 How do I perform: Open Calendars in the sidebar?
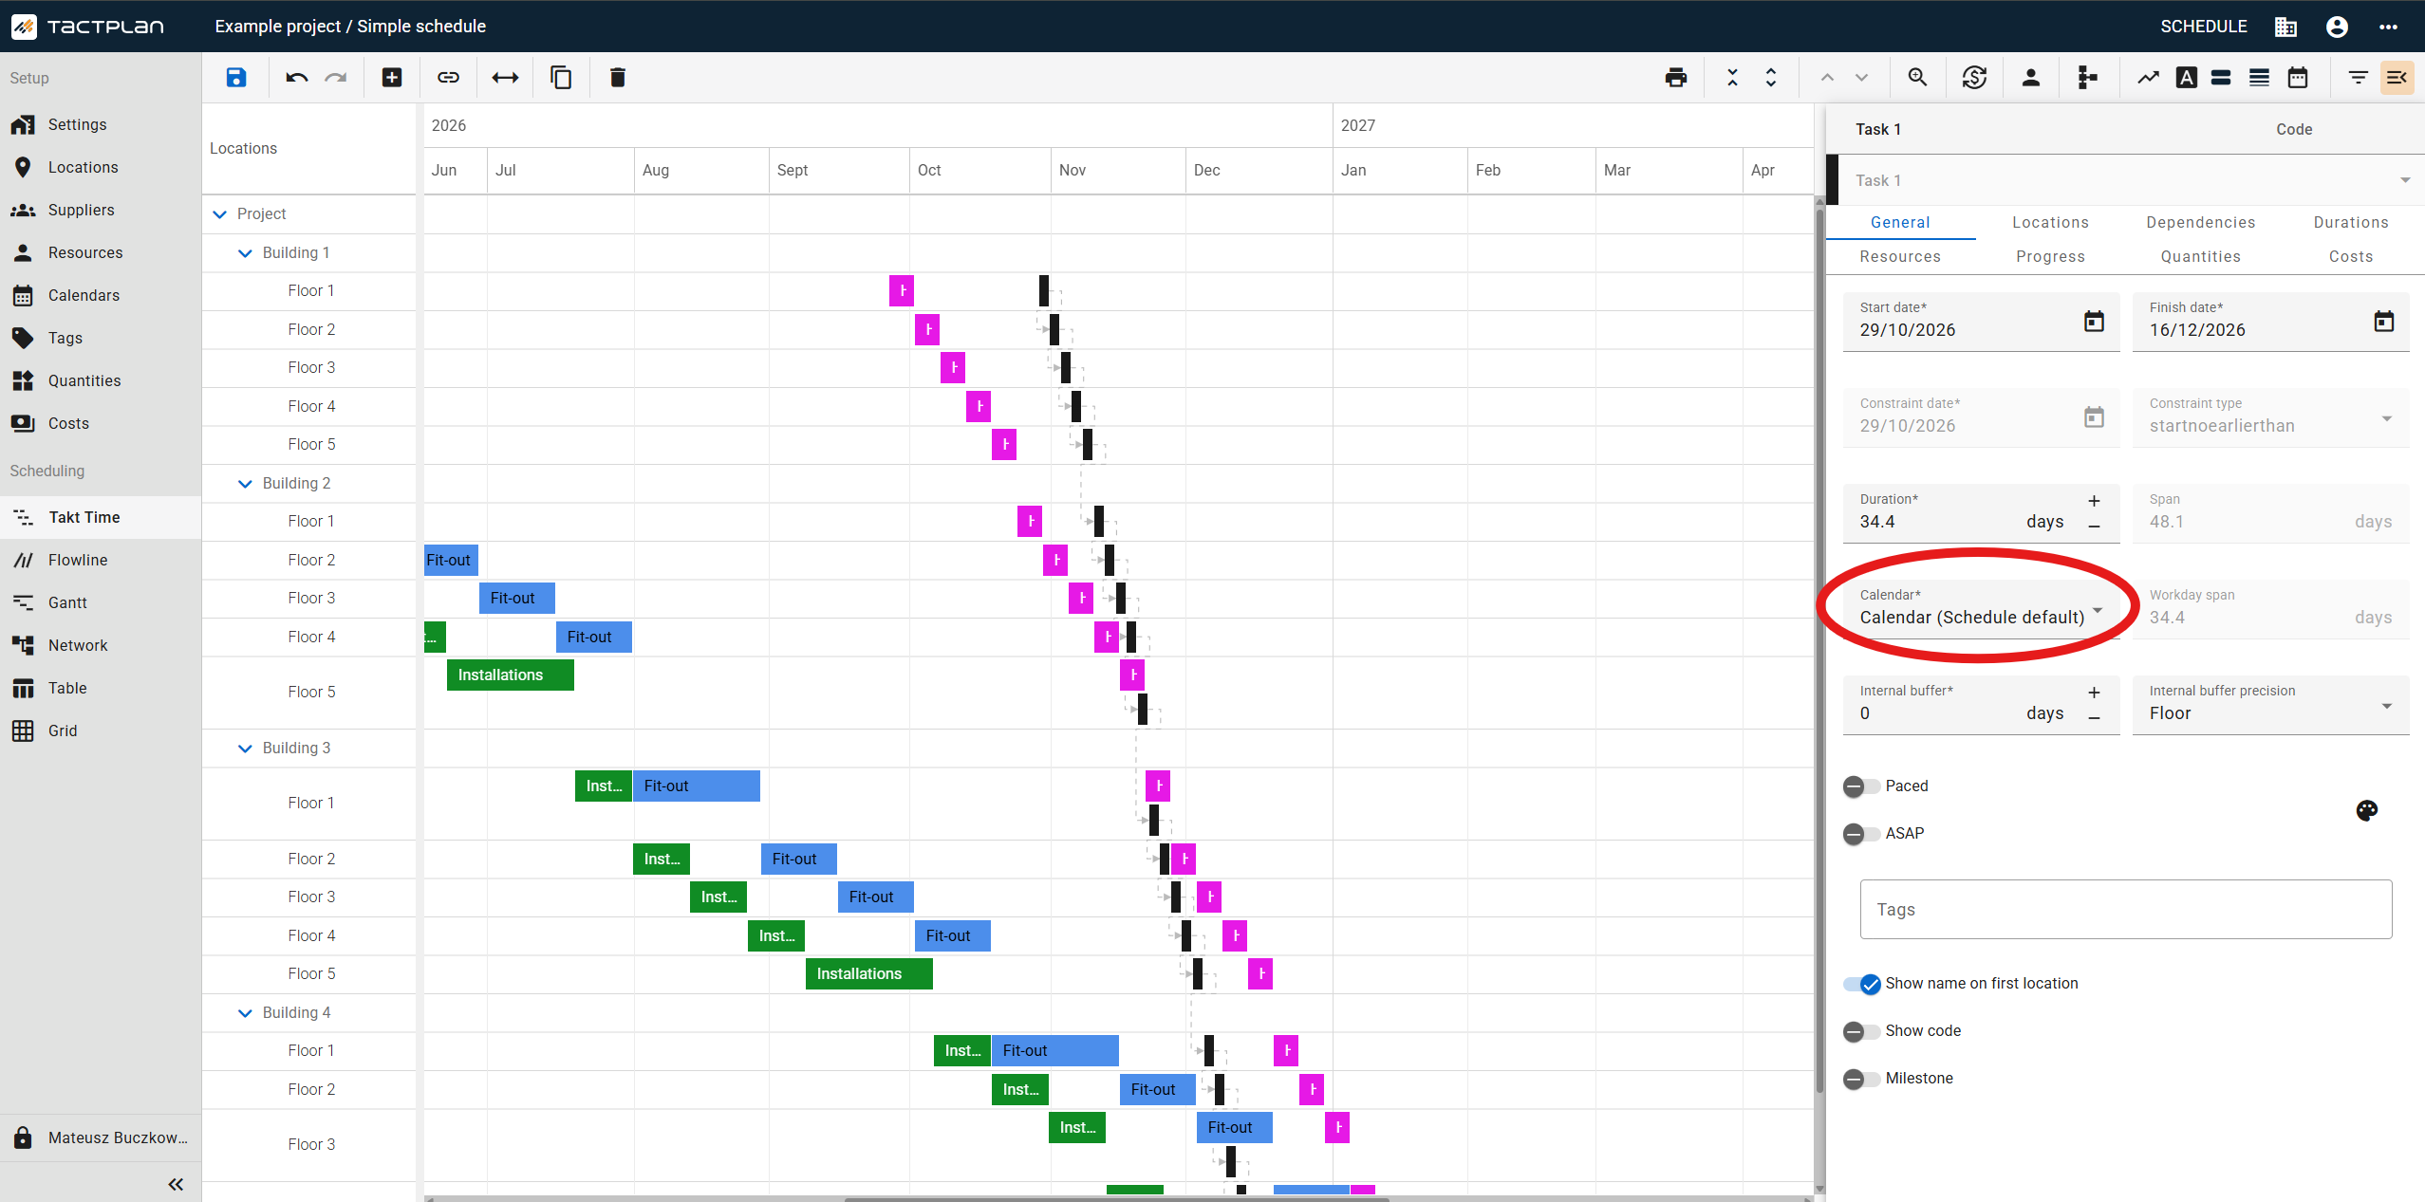coord(101,295)
